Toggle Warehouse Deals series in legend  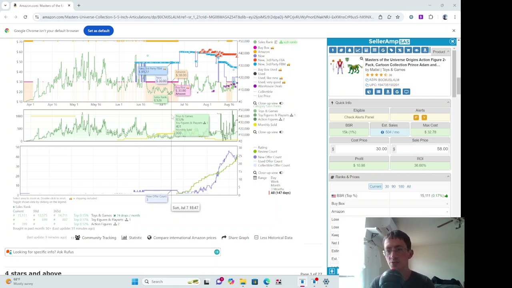(x=268, y=86)
